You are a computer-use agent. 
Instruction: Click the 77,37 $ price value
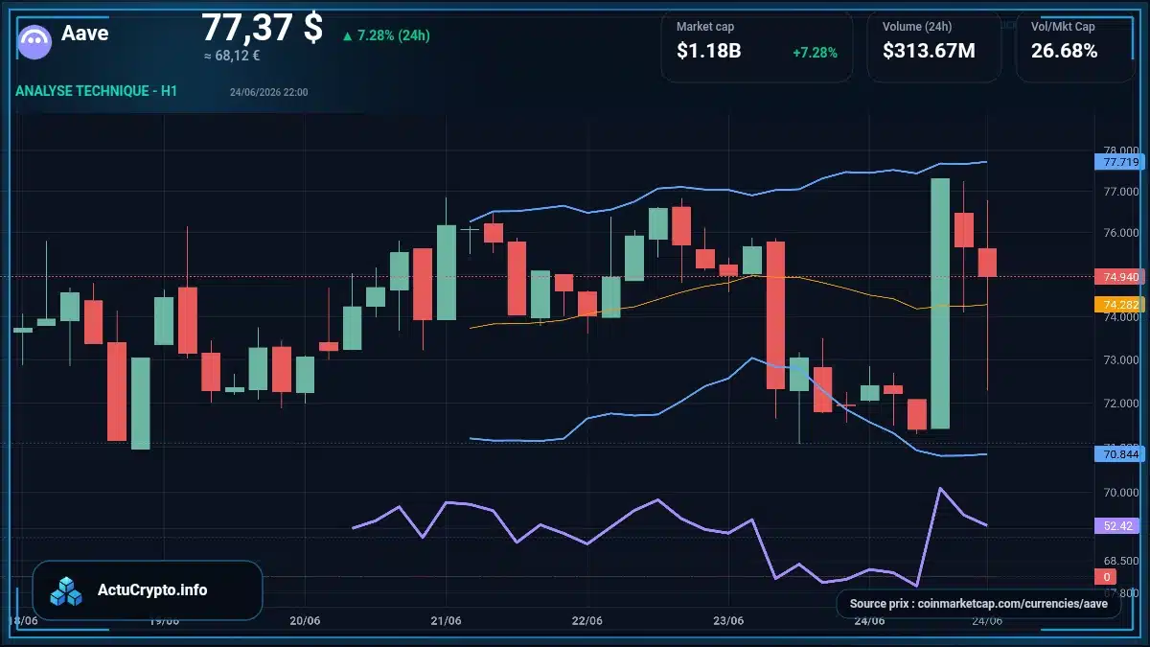262,27
